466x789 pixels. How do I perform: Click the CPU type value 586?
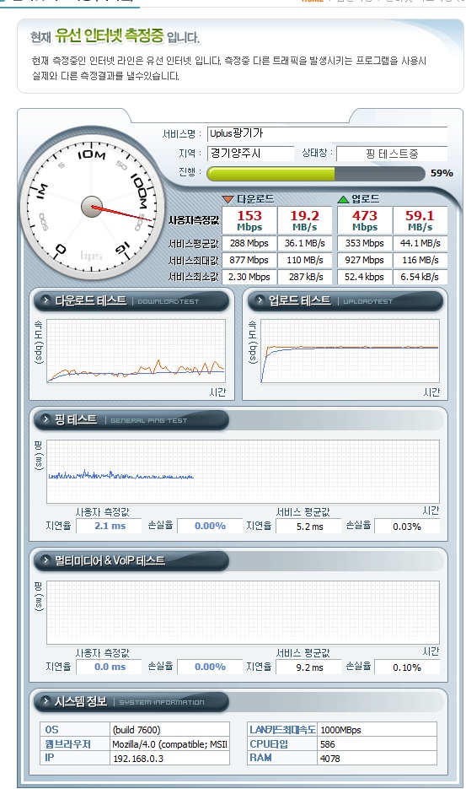[378, 743]
